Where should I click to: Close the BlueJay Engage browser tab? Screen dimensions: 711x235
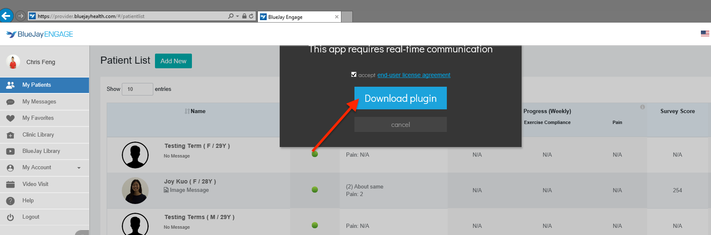337,17
